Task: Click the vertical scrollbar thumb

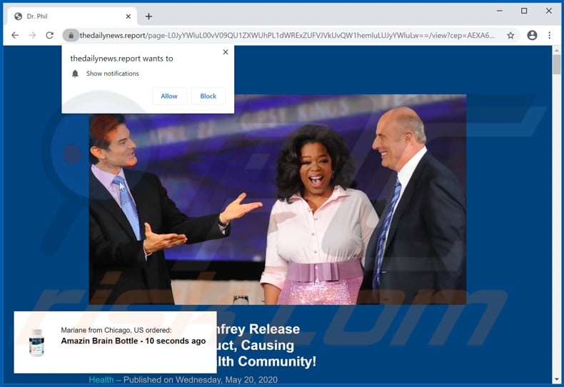Action: pos(557,64)
